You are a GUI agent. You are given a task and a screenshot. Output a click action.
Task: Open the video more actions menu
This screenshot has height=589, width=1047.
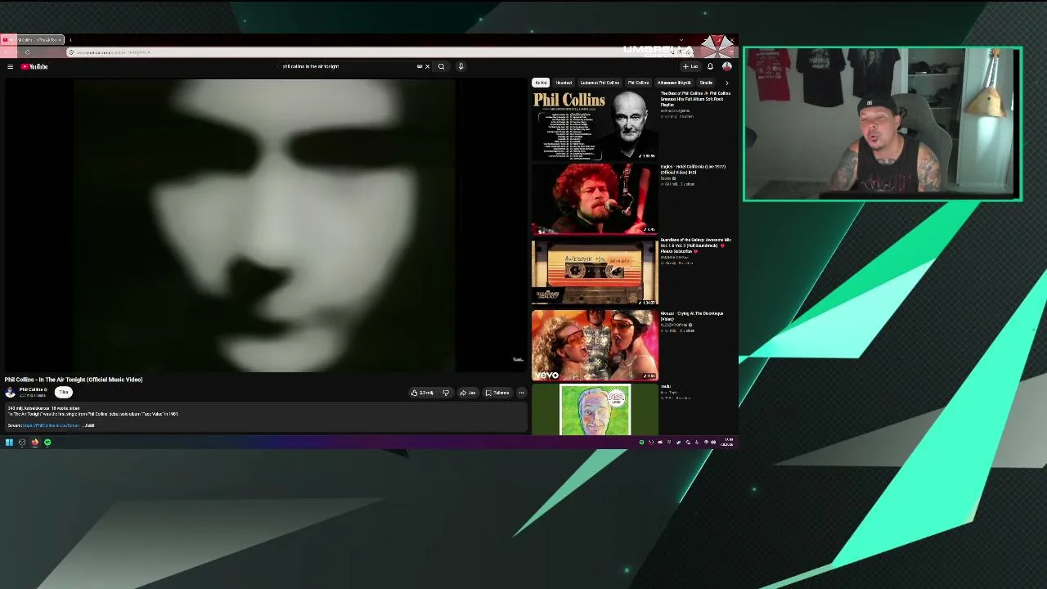click(521, 393)
